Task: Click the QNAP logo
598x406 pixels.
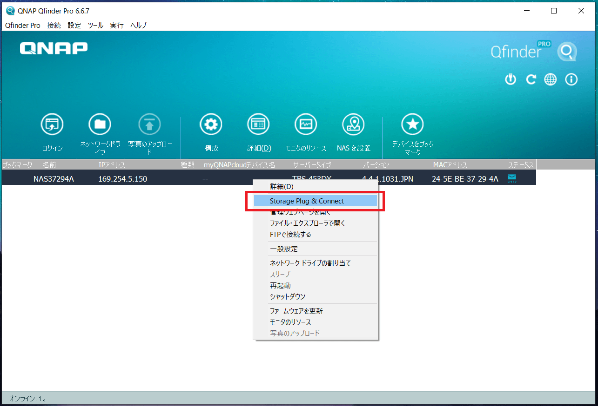Action: point(54,48)
